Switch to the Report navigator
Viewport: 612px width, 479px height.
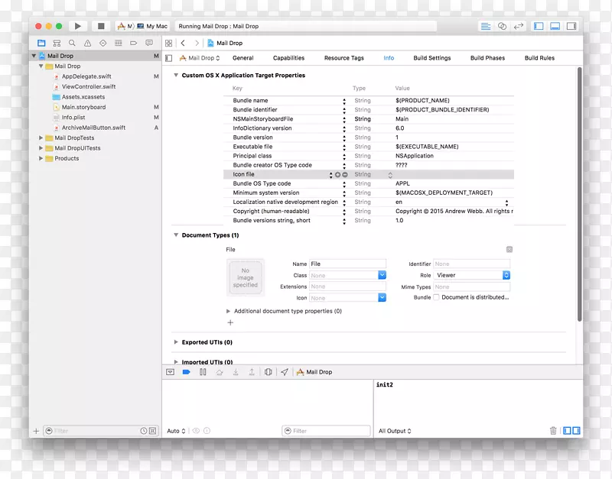148,42
